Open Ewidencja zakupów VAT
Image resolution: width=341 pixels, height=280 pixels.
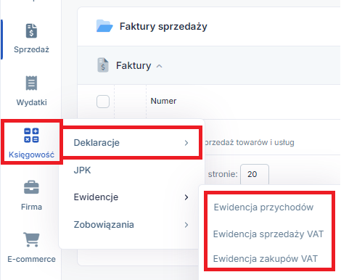click(x=266, y=259)
